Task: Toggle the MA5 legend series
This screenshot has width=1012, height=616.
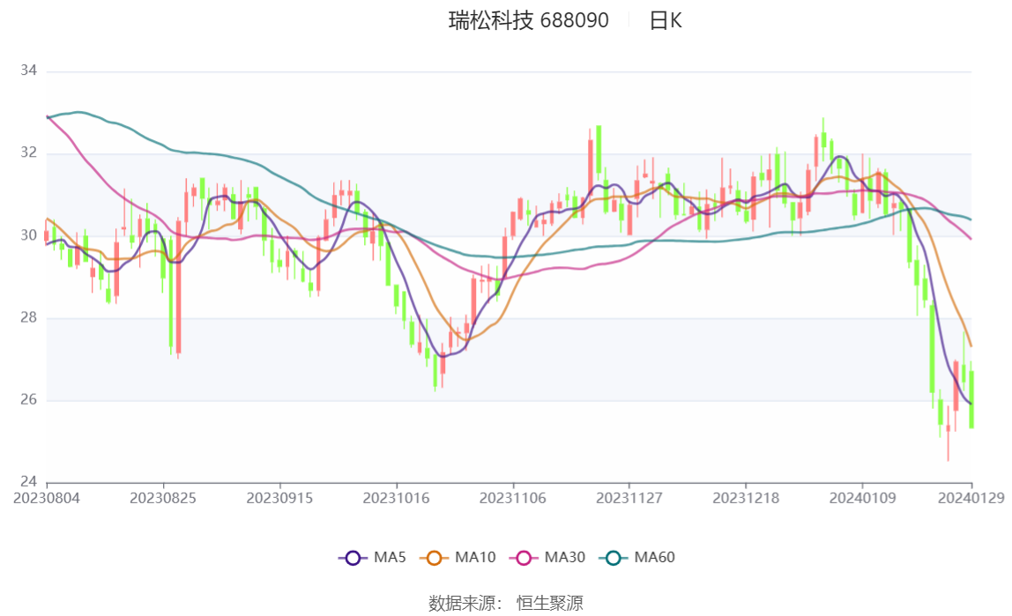Action: point(372,557)
